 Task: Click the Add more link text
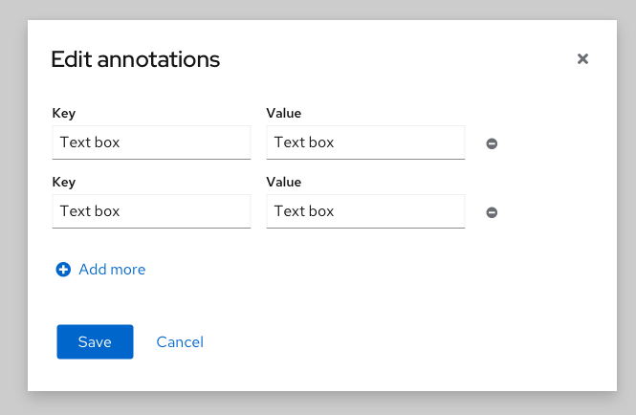point(112,270)
